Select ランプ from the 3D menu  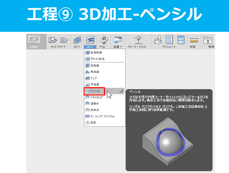pyautogui.click(x=104, y=78)
